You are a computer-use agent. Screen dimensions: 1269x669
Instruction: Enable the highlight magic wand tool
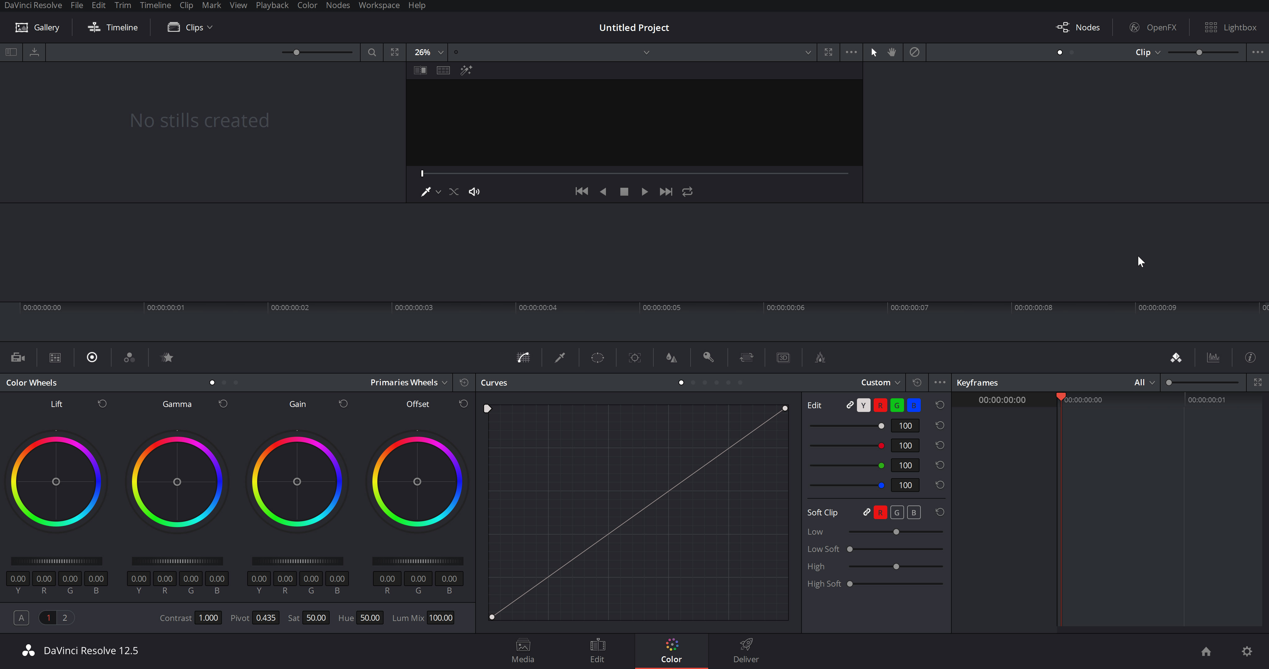pos(466,70)
